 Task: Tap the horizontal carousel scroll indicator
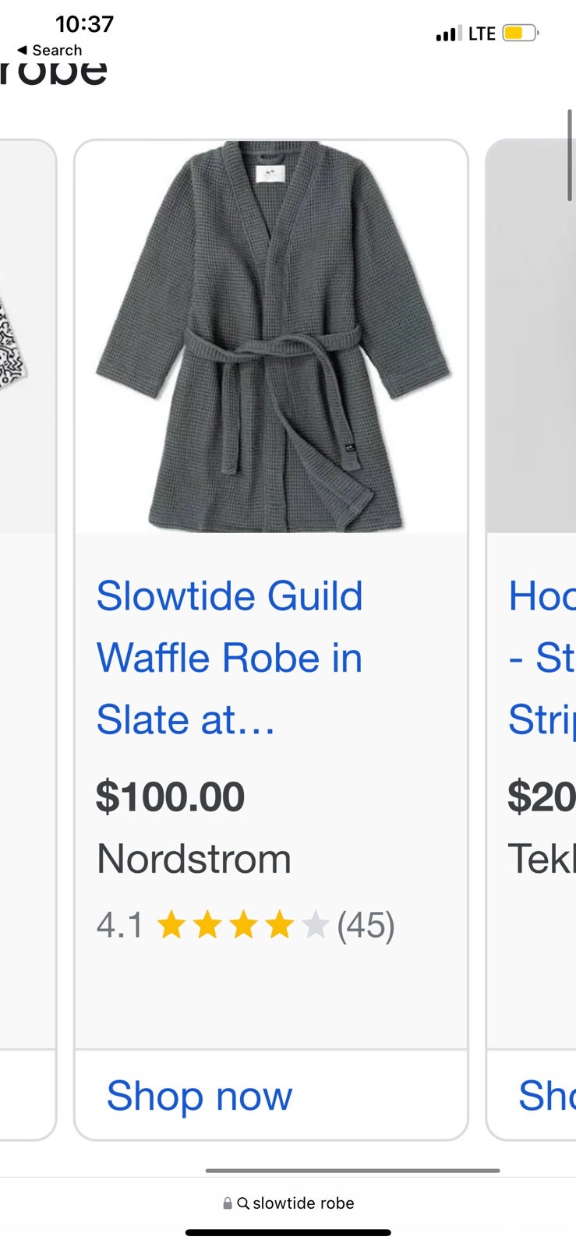[352, 1170]
